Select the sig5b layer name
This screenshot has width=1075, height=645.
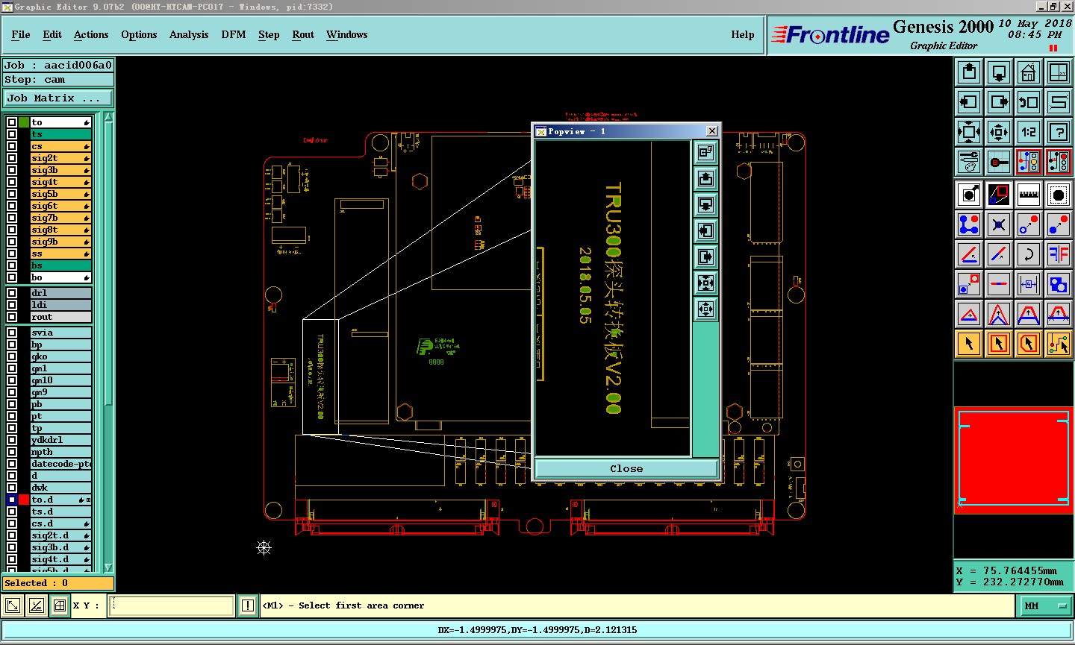click(60, 194)
